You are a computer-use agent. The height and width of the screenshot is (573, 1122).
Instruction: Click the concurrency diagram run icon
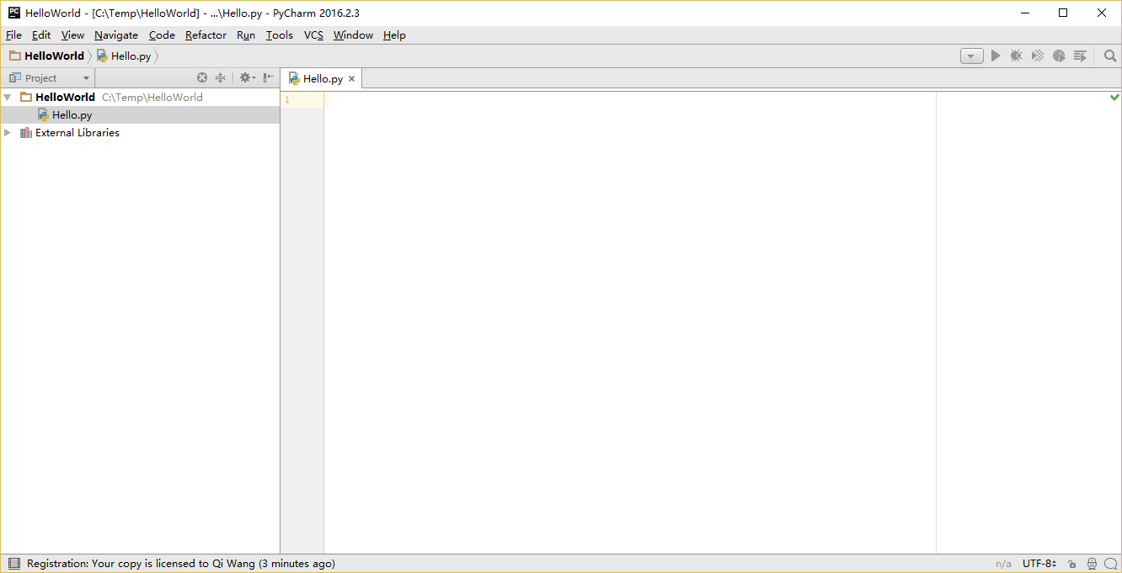pyautogui.click(x=1081, y=56)
